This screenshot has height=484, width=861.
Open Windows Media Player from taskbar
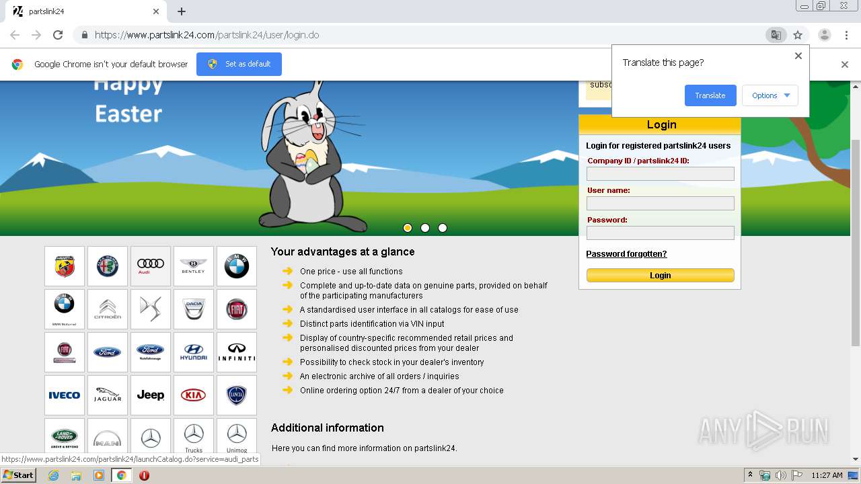pos(99,475)
